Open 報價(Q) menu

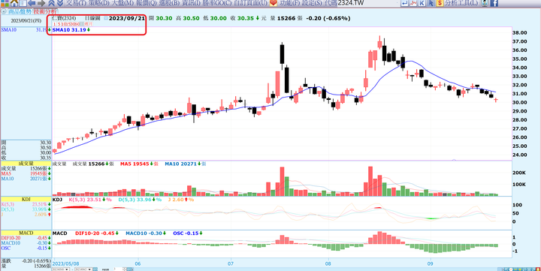coord(147,3)
